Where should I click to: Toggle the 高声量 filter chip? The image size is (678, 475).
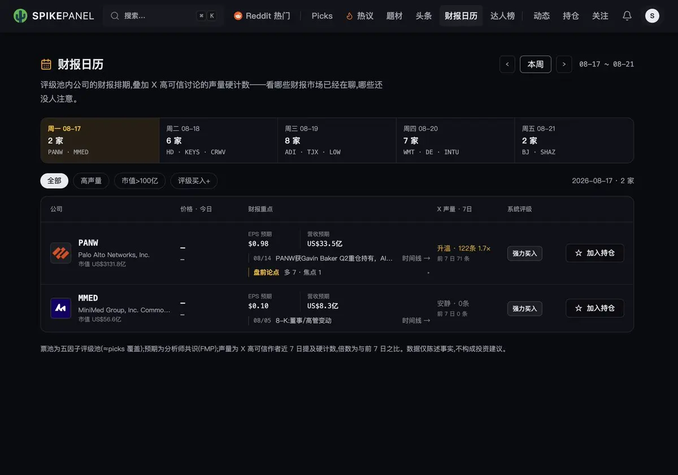[x=91, y=181]
